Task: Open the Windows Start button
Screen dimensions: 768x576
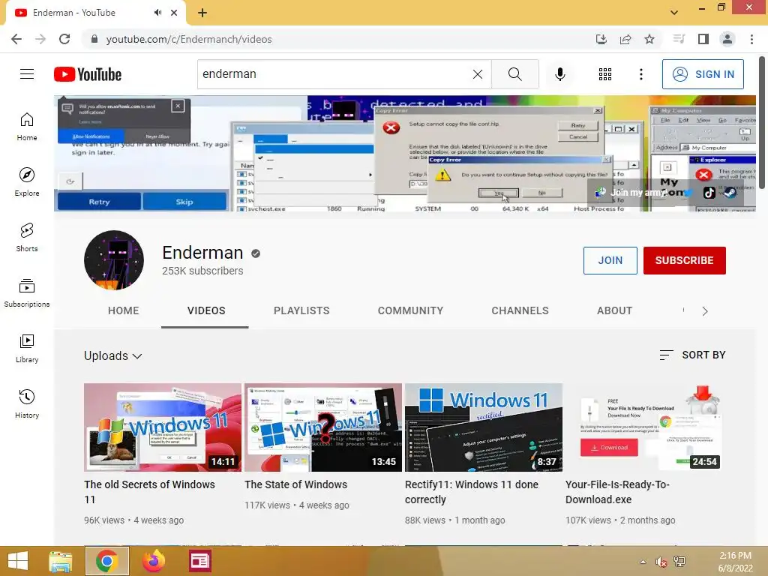Action: click(18, 561)
